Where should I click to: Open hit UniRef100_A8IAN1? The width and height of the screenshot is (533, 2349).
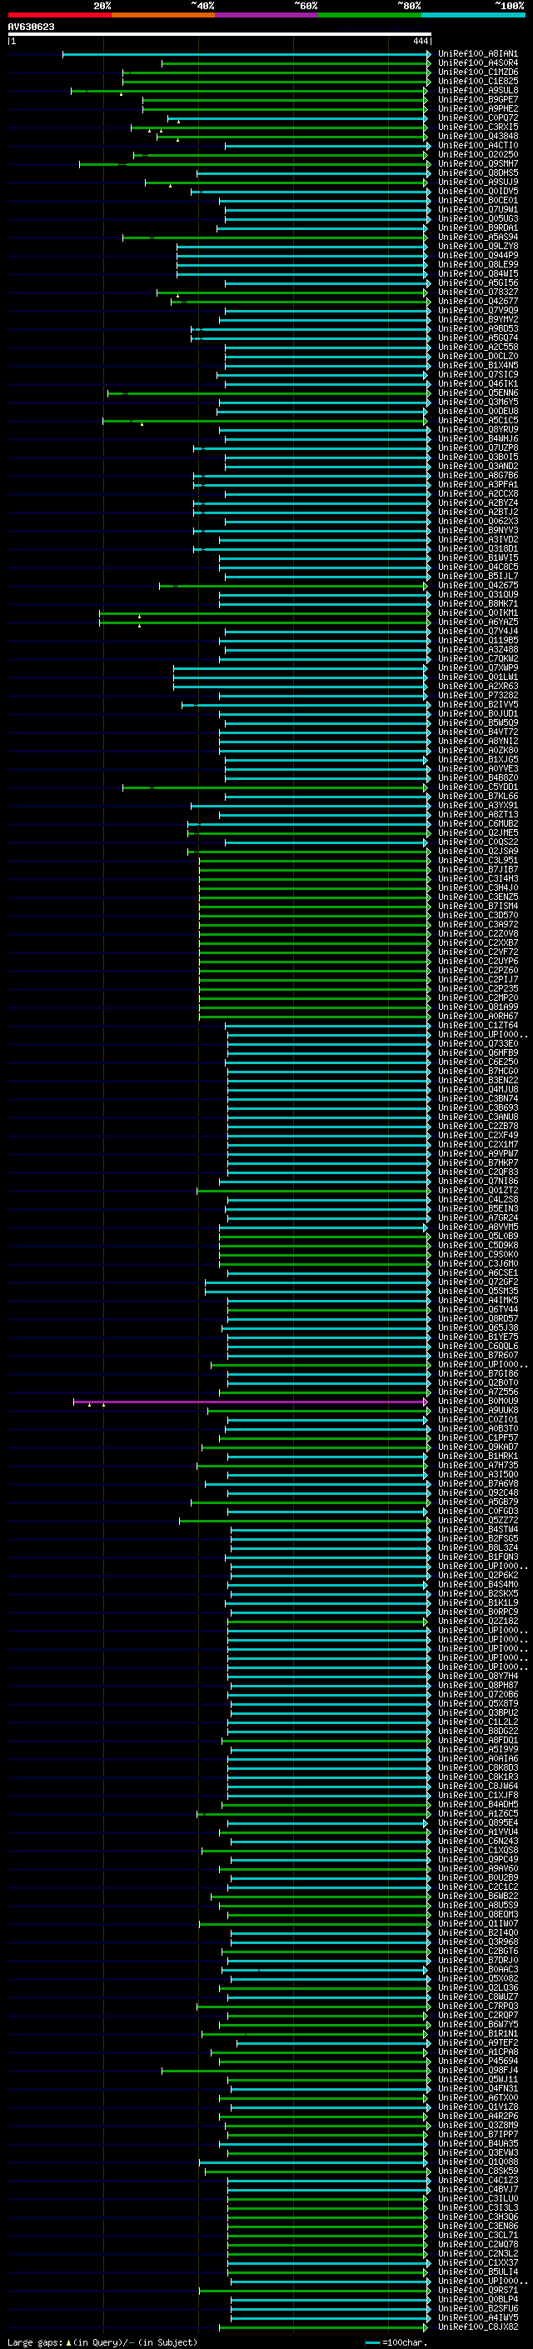point(477,54)
